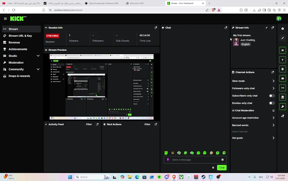Pop out the Chat panel
288x181 pixels.
(x=226, y=28)
